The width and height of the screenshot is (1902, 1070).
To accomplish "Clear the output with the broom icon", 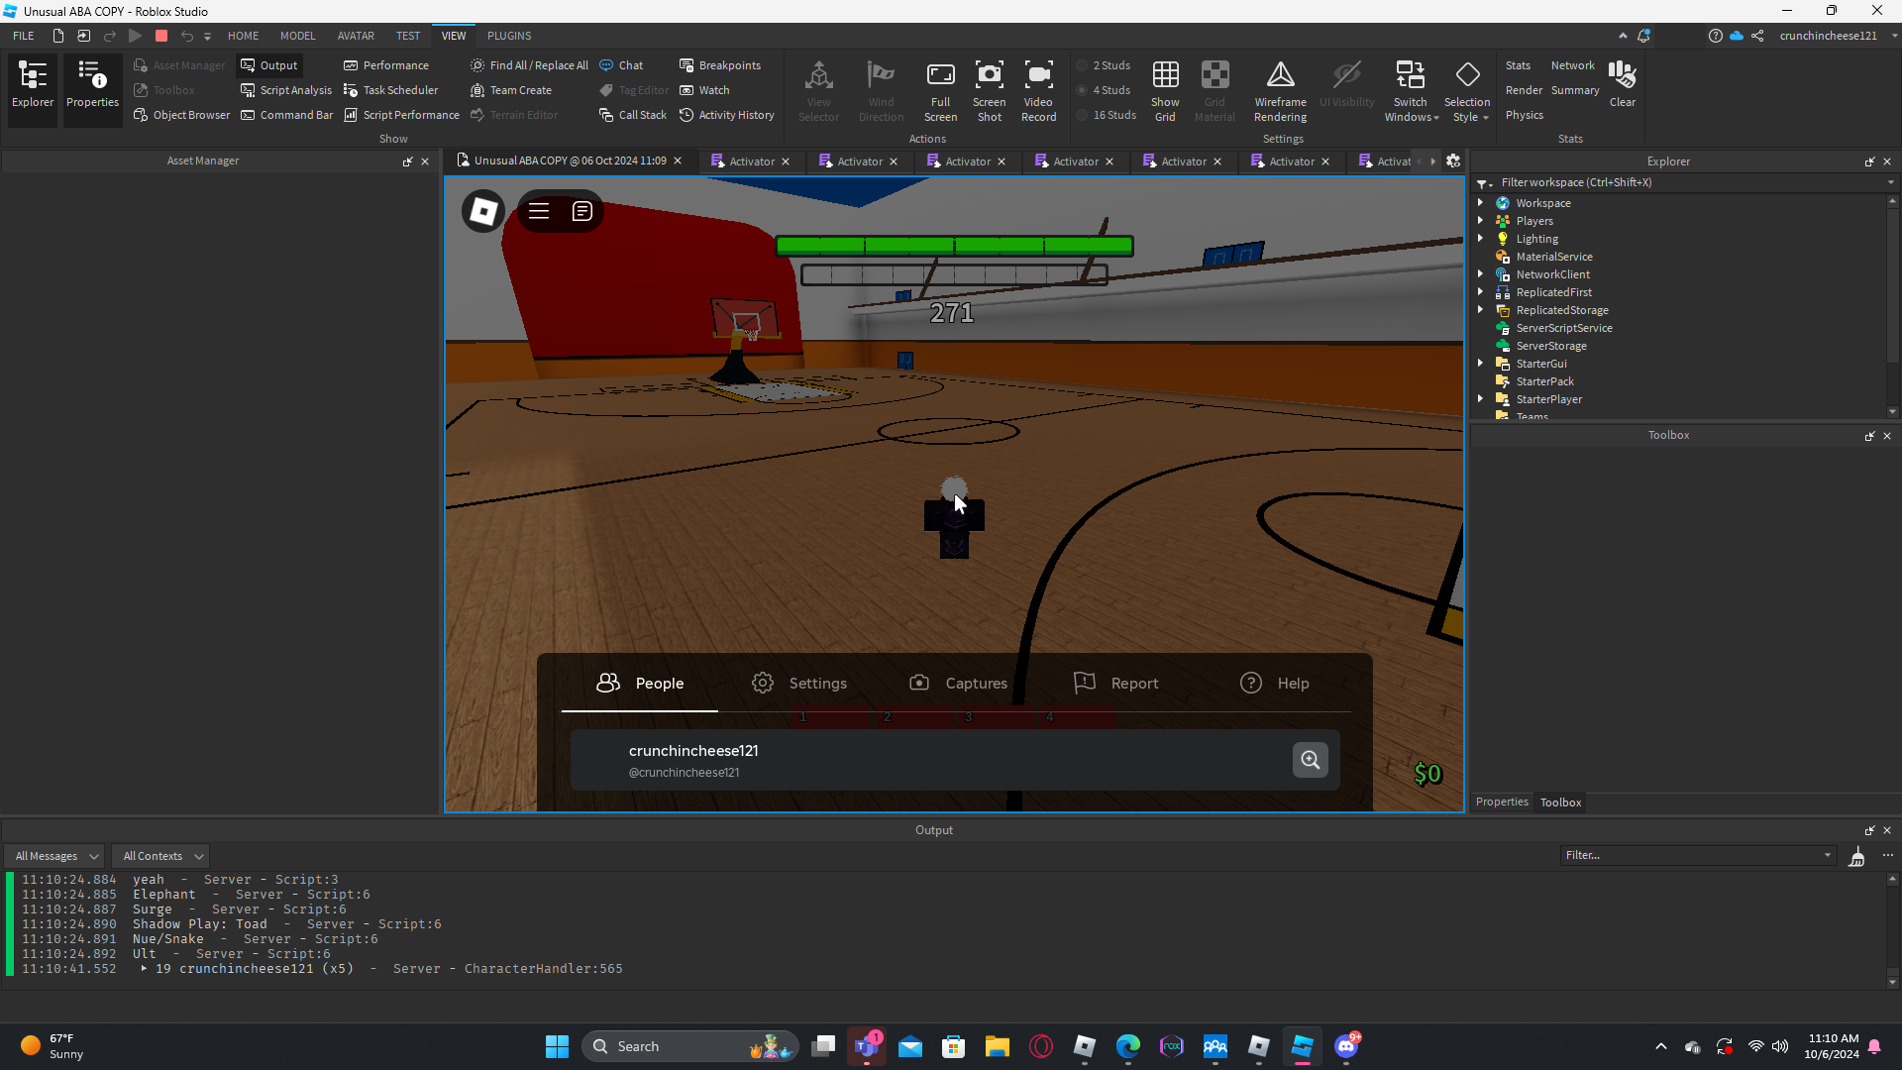I will [1857, 857].
